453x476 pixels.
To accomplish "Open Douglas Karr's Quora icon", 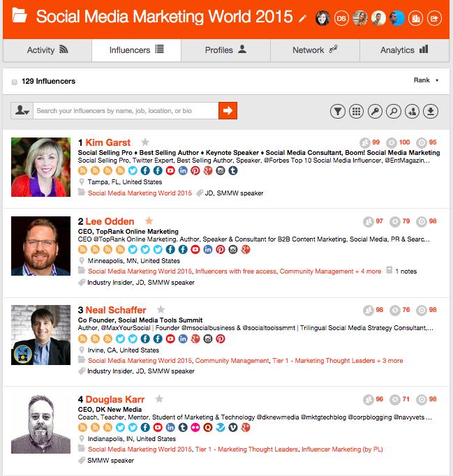I will point(208,427).
